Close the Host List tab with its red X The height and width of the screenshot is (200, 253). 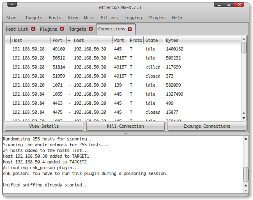click(33, 29)
